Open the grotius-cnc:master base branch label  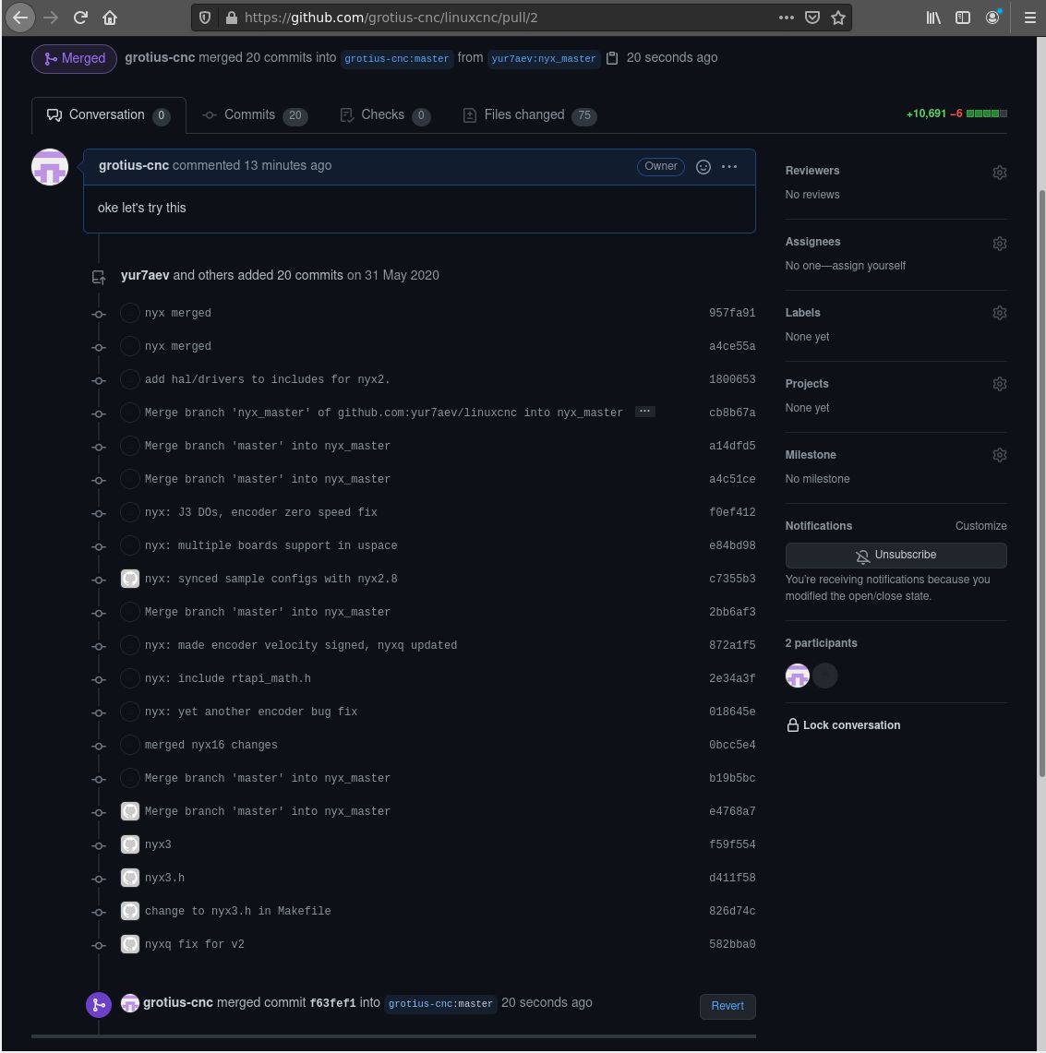click(397, 58)
